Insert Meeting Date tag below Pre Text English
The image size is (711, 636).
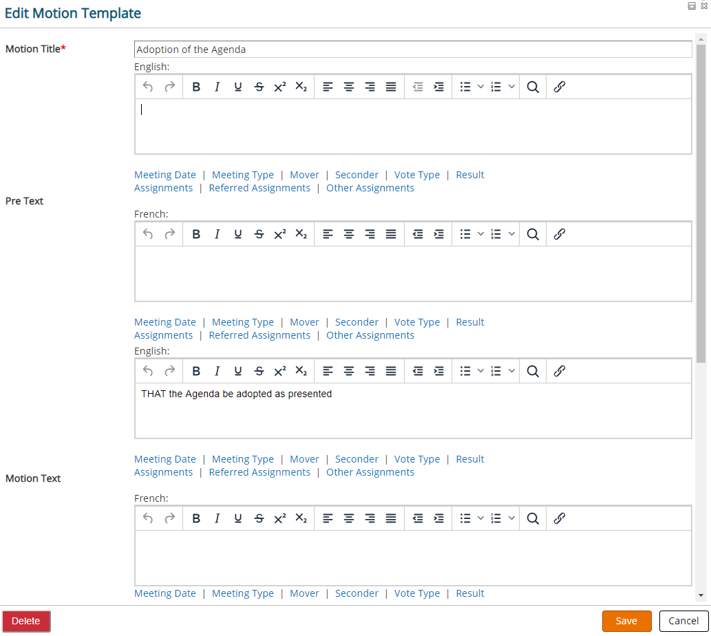click(x=165, y=175)
